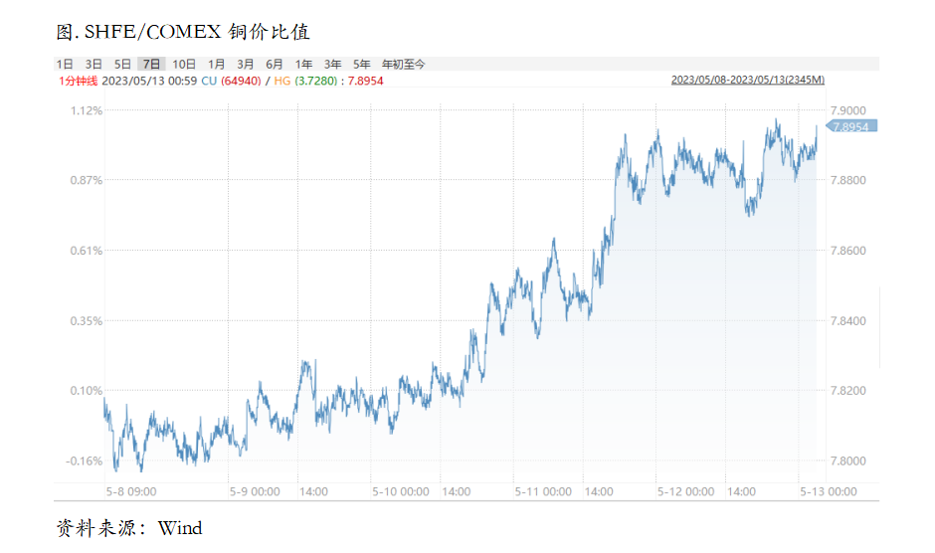Select the 1日 time range tab
The height and width of the screenshot is (553, 935).
pos(65,64)
